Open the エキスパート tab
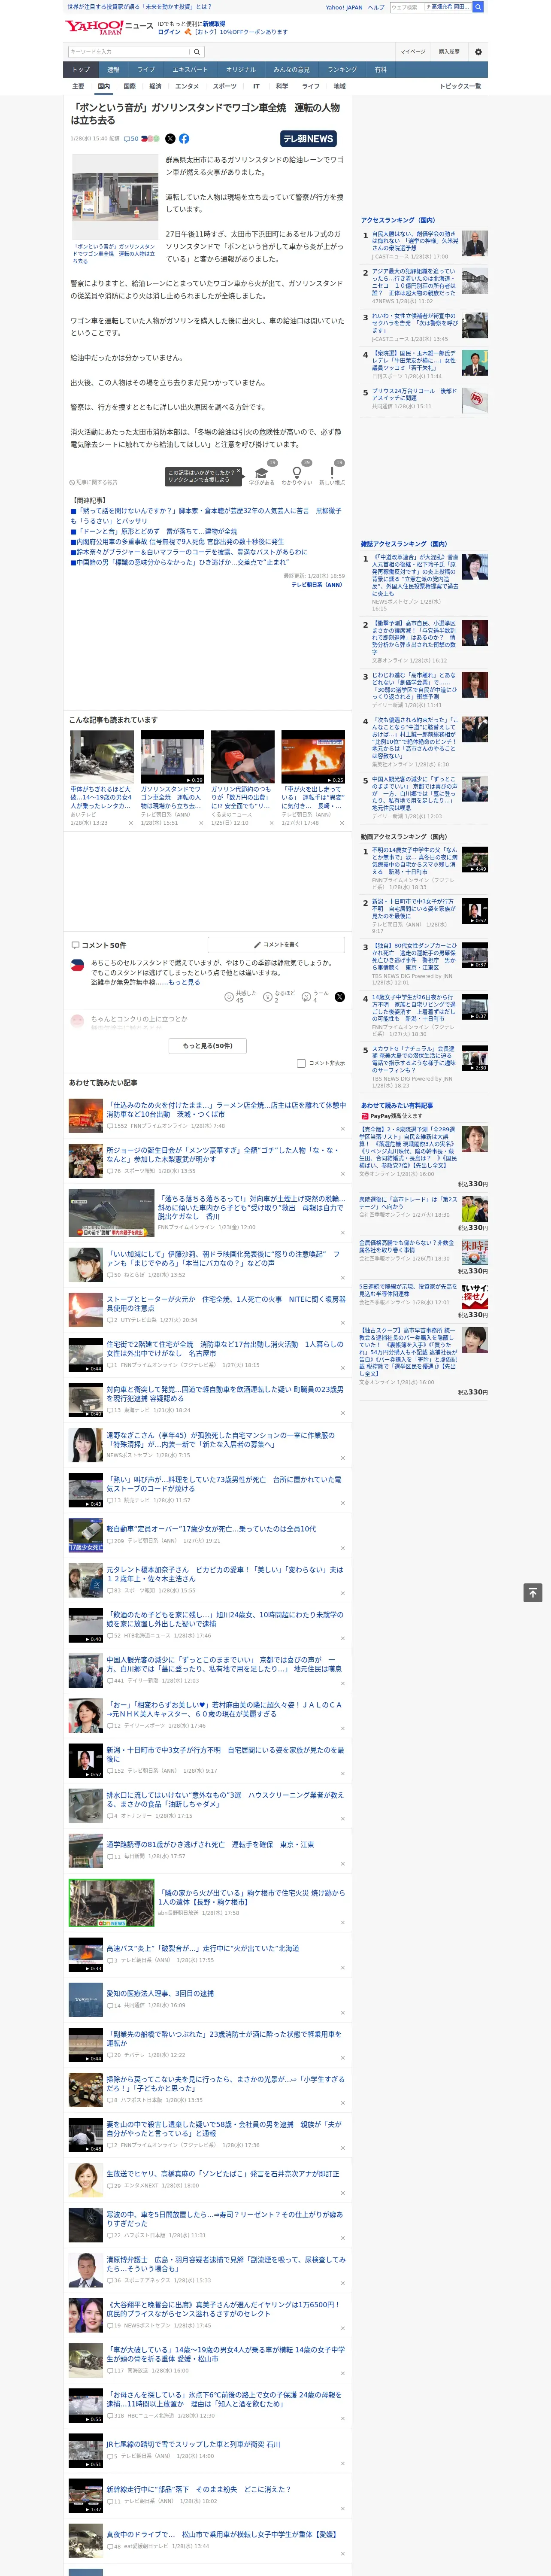 190,70
